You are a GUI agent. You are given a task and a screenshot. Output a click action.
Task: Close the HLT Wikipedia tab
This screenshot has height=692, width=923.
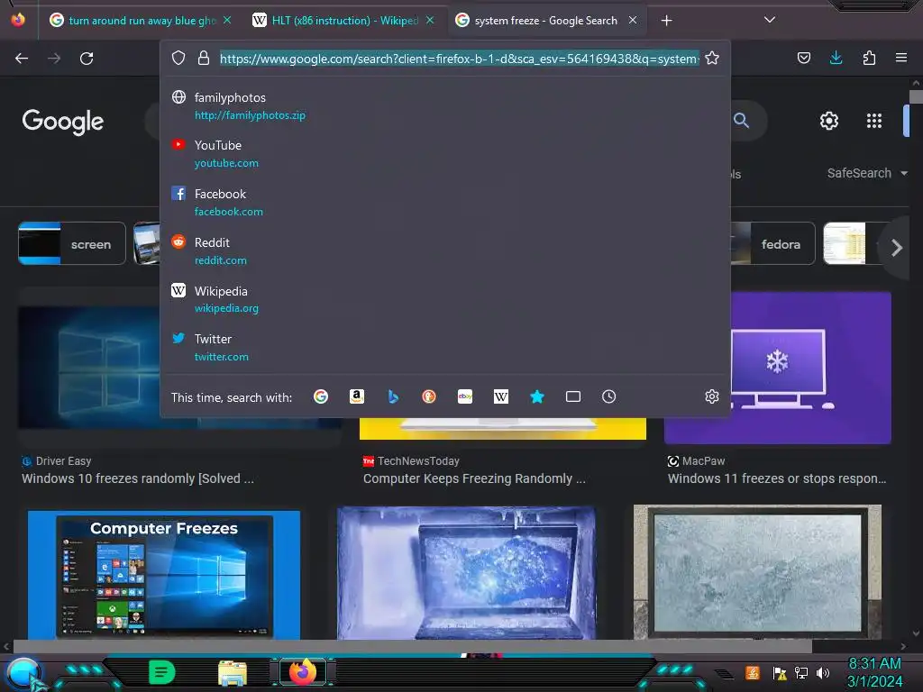tap(430, 21)
